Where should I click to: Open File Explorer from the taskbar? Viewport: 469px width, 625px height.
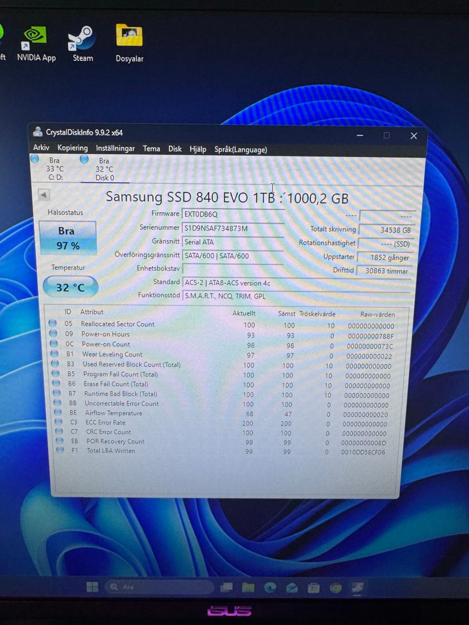(248, 587)
